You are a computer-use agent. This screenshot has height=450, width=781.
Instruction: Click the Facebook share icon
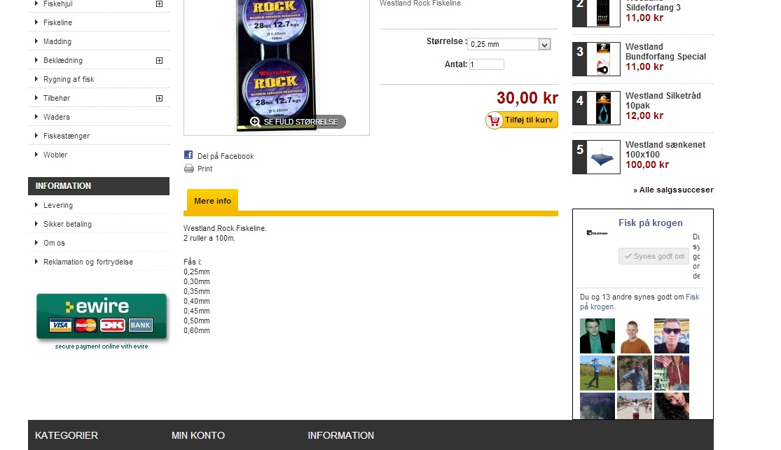tap(188, 155)
